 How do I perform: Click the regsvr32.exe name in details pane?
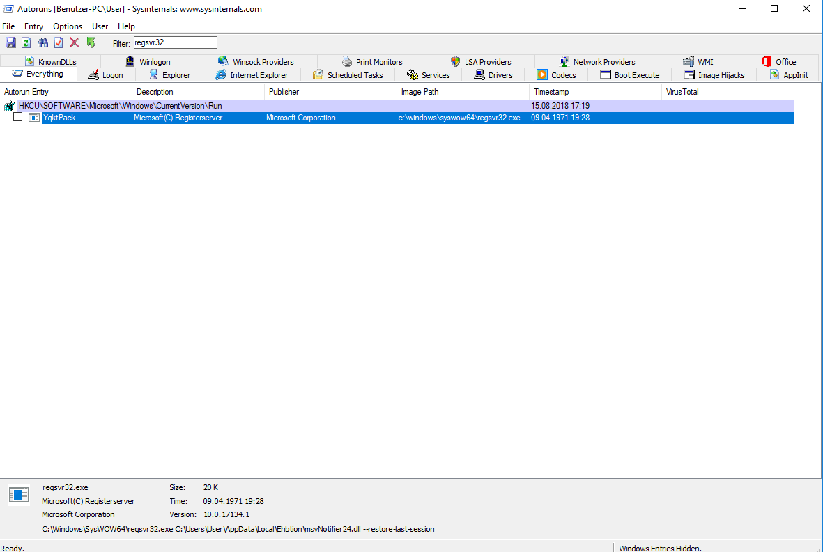click(65, 487)
